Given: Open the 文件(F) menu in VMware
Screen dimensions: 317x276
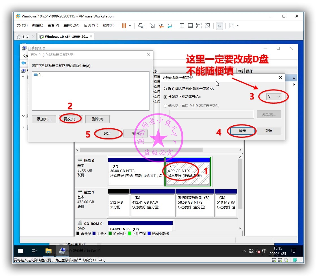Looking at the screenshot, I should (22, 25).
